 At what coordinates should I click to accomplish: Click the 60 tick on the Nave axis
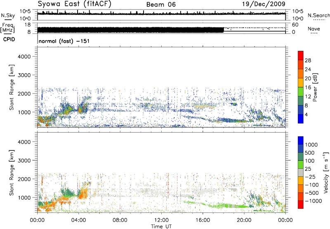(295, 25)
